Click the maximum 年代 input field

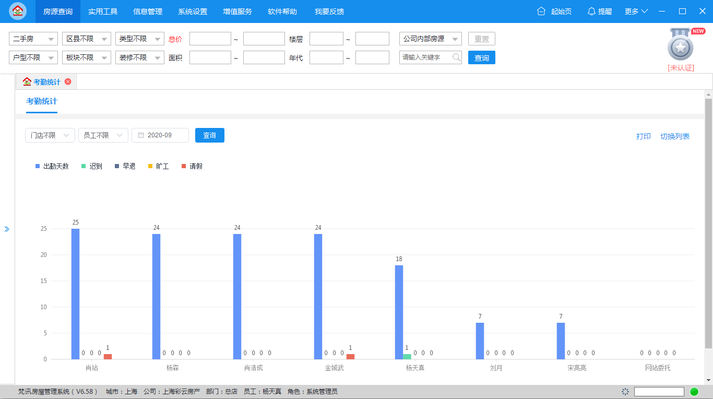[372, 57]
